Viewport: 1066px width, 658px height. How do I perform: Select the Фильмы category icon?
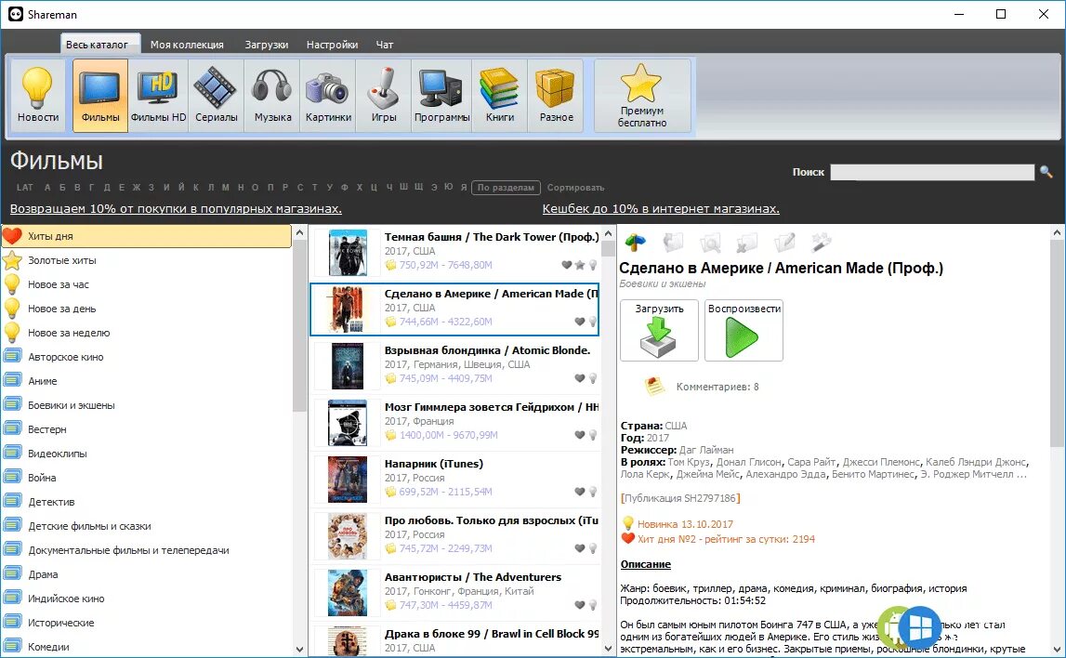(100, 95)
